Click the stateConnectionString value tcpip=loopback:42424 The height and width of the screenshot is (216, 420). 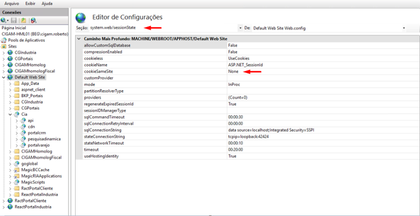tap(248, 137)
